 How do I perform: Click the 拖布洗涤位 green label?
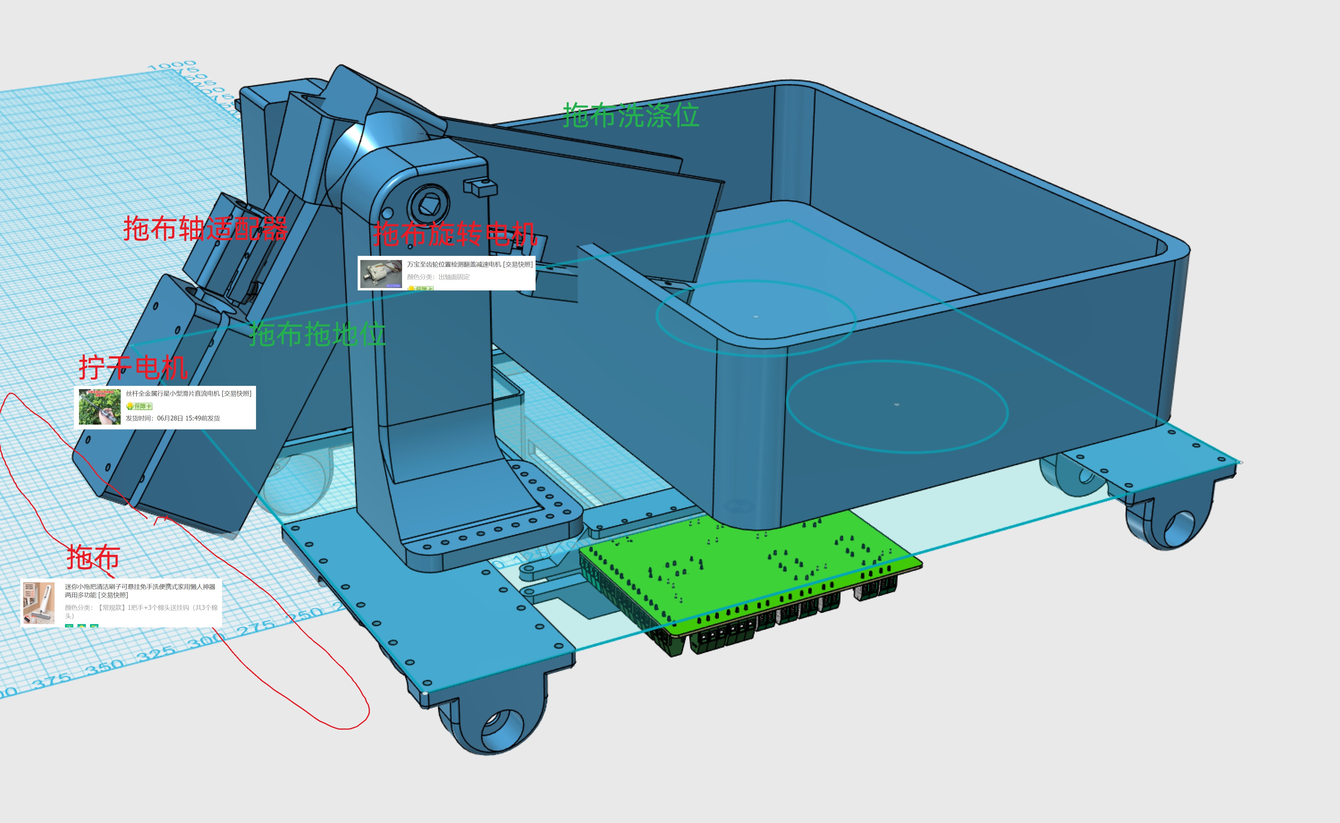click(631, 115)
